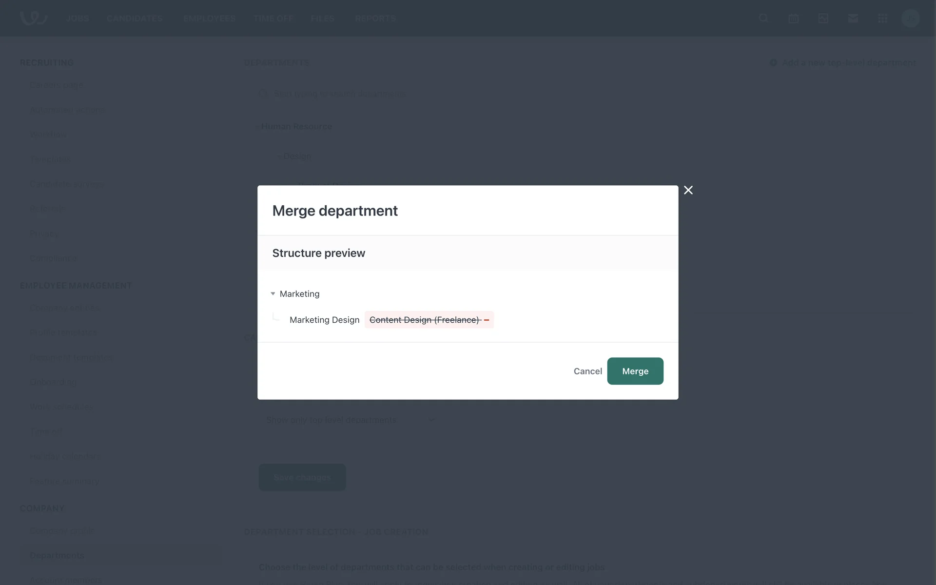Collapse the Marketing tree node arrow
The height and width of the screenshot is (585, 936).
click(273, 293)
